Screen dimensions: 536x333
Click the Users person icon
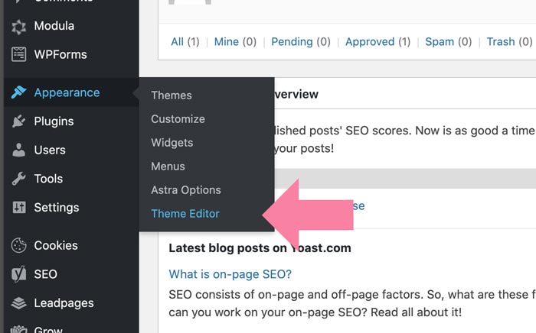point(18,150)
